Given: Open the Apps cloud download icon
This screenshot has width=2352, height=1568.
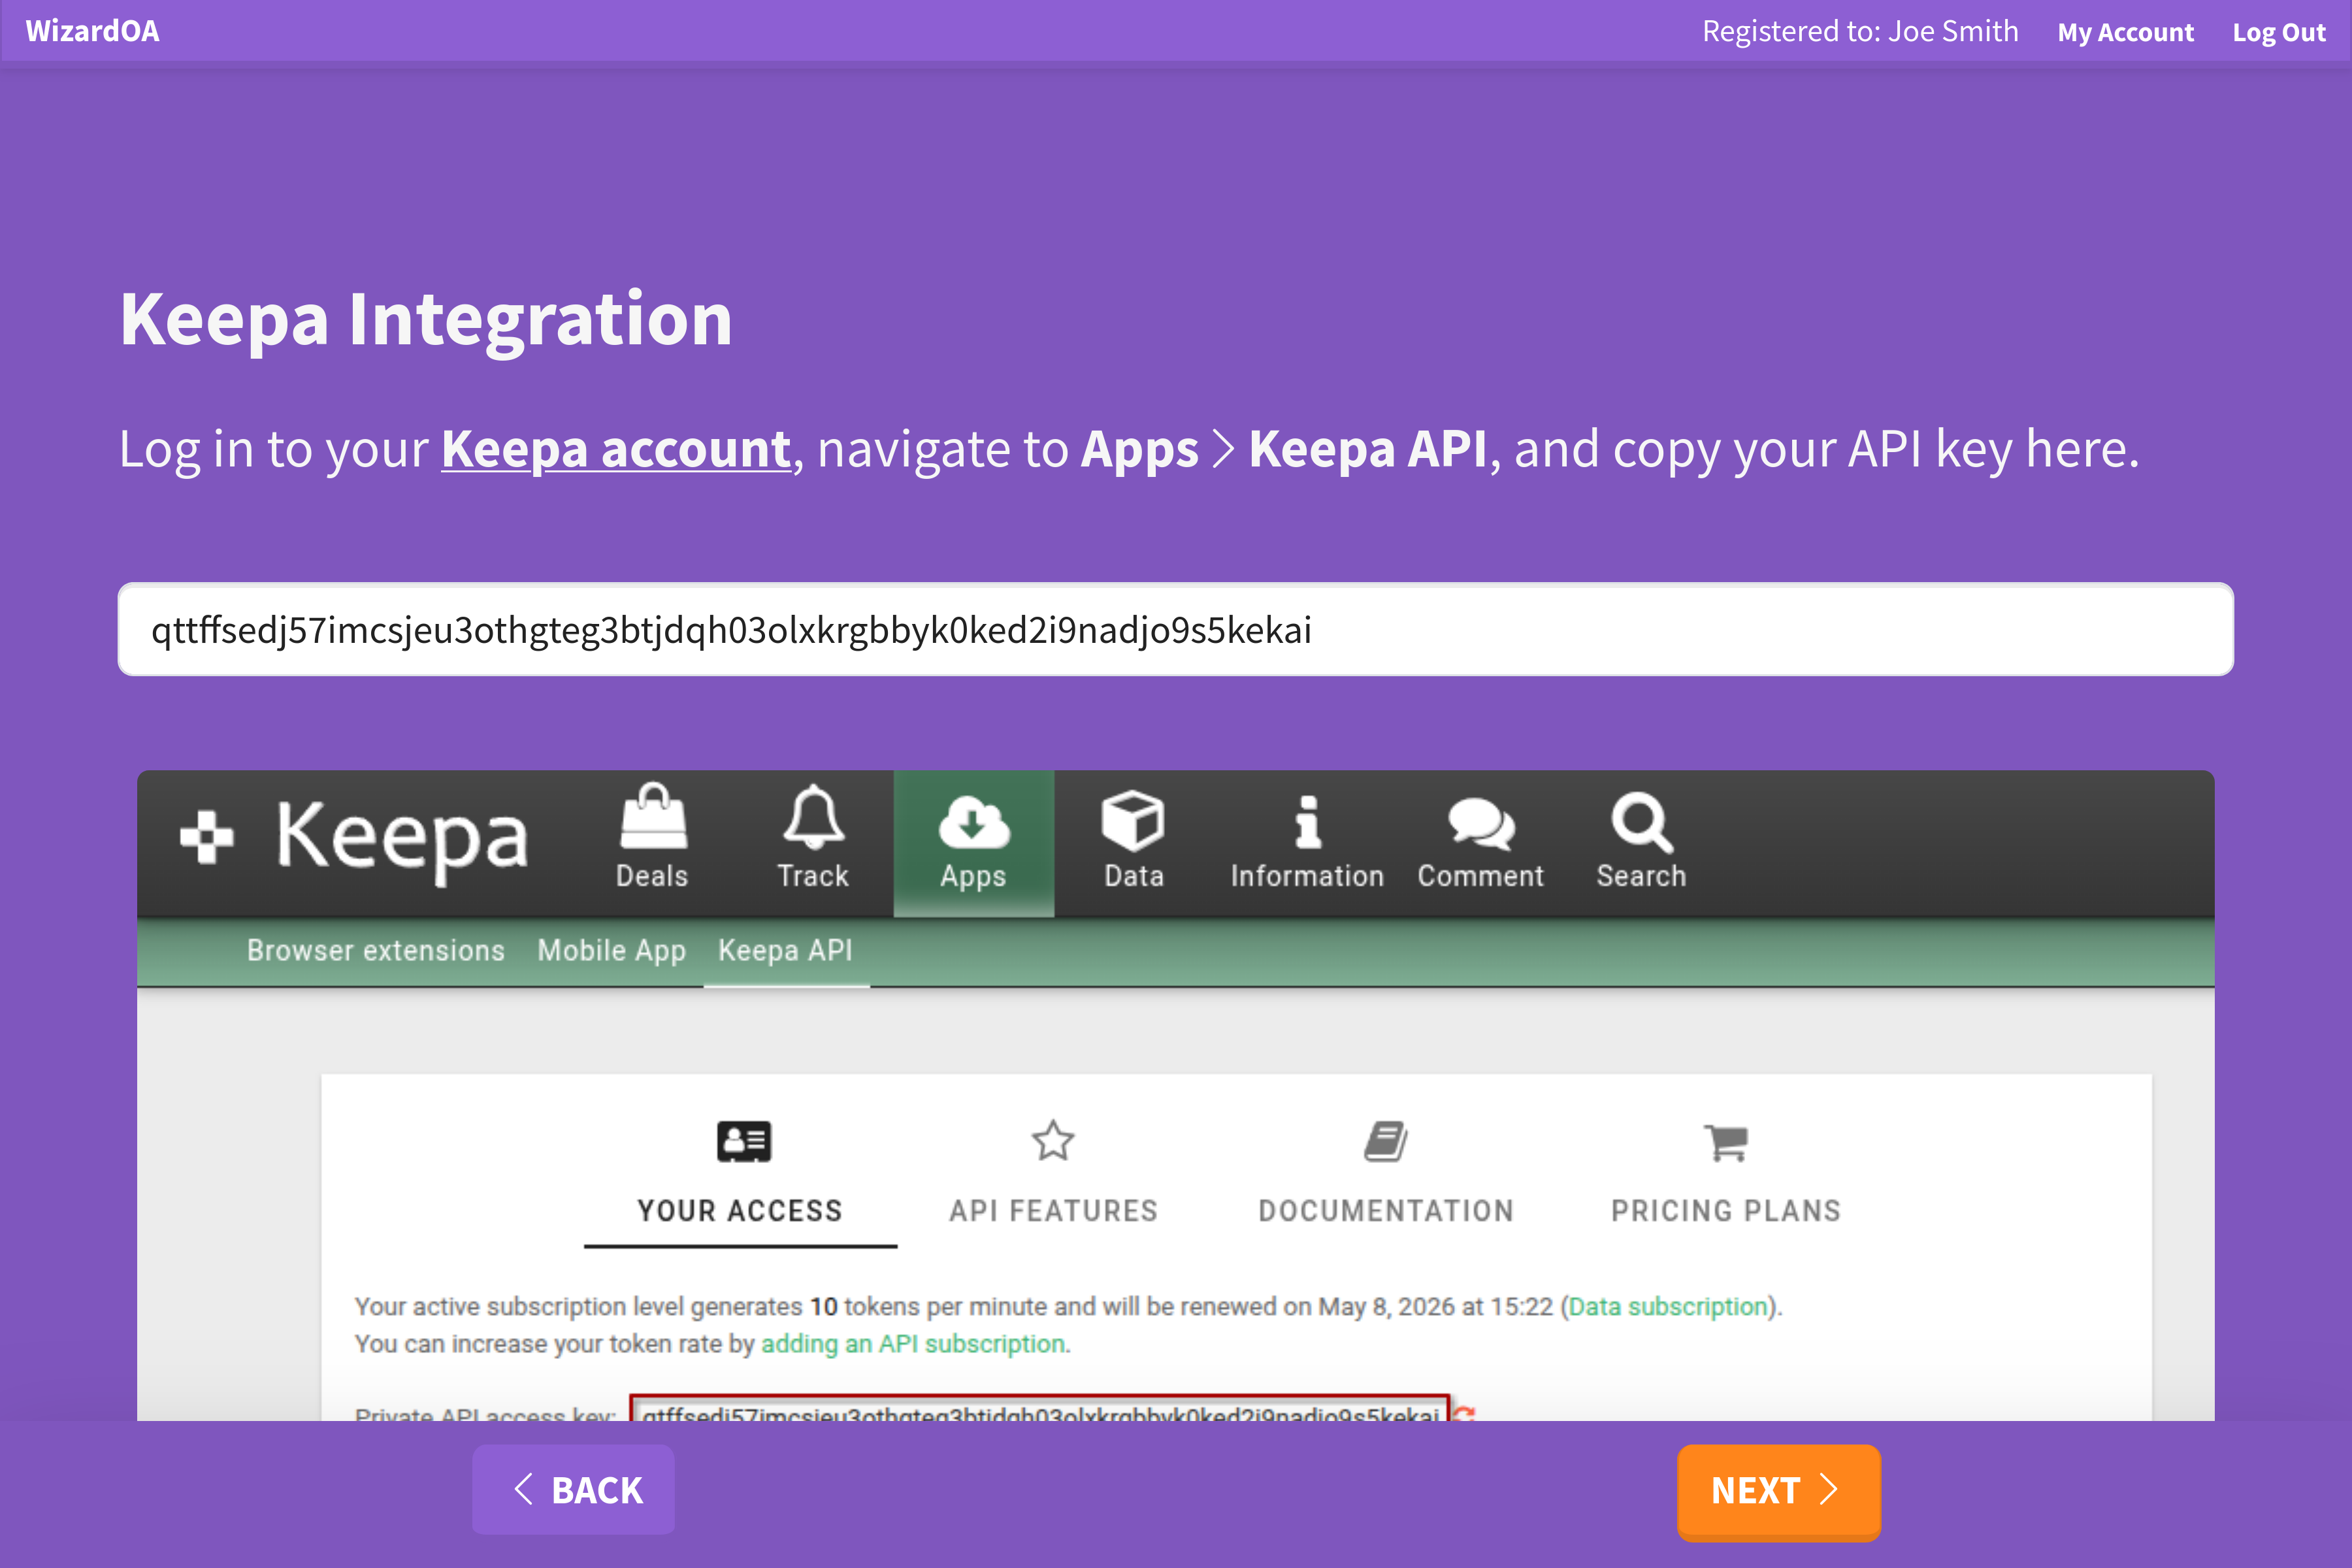Looking at the screenshot, I should 973,821.
